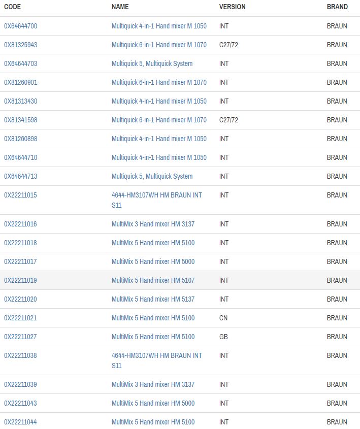Image resolution: width=360 pixels, height=429 pixels.
Task: Click the 0X64644710 code link
Action: 21,157
